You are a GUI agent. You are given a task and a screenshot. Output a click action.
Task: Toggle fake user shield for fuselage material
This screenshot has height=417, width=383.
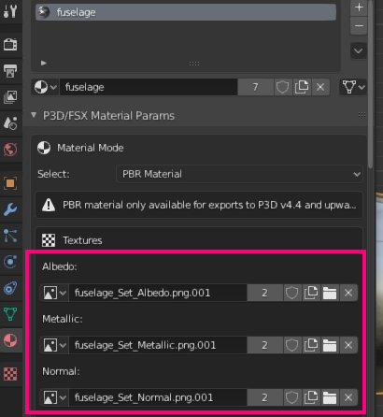[282, 87]
